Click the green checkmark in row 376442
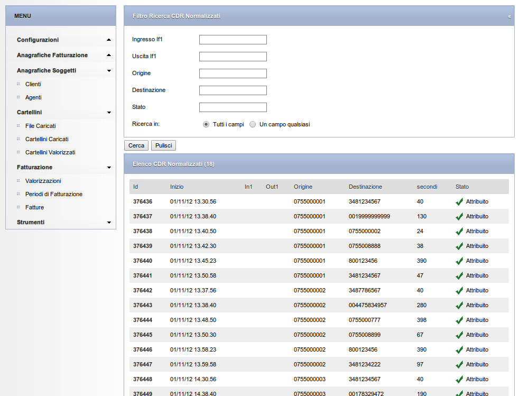Screen dimensions: 520x396 tap(459, 291)
